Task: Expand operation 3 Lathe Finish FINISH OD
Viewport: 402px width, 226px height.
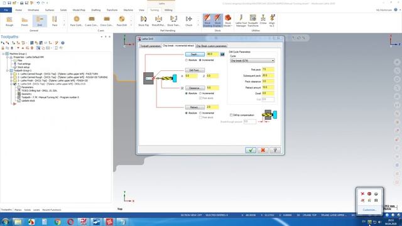Action: (11, 80)
